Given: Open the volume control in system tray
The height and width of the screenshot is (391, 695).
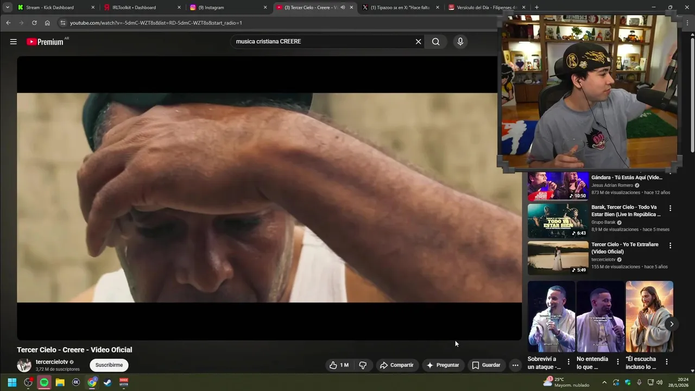Looking at the screenshot, I should click(659, 382).
